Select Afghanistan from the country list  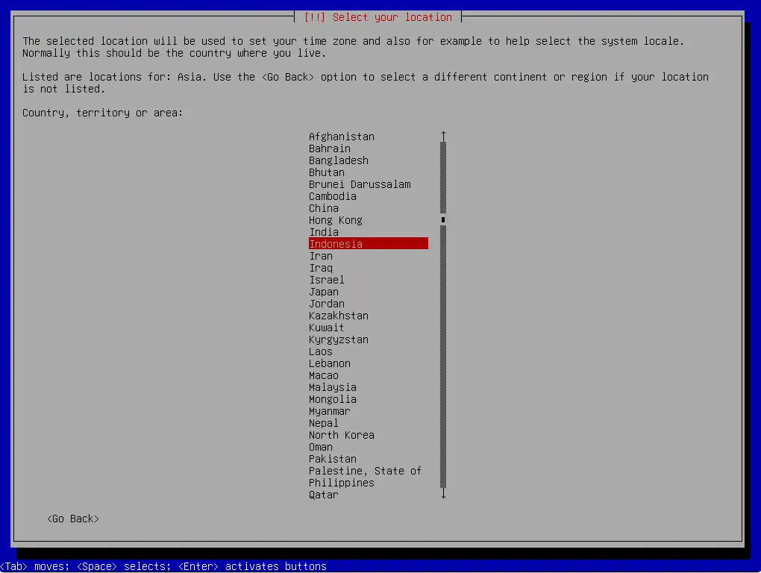(x=342, y=137)
